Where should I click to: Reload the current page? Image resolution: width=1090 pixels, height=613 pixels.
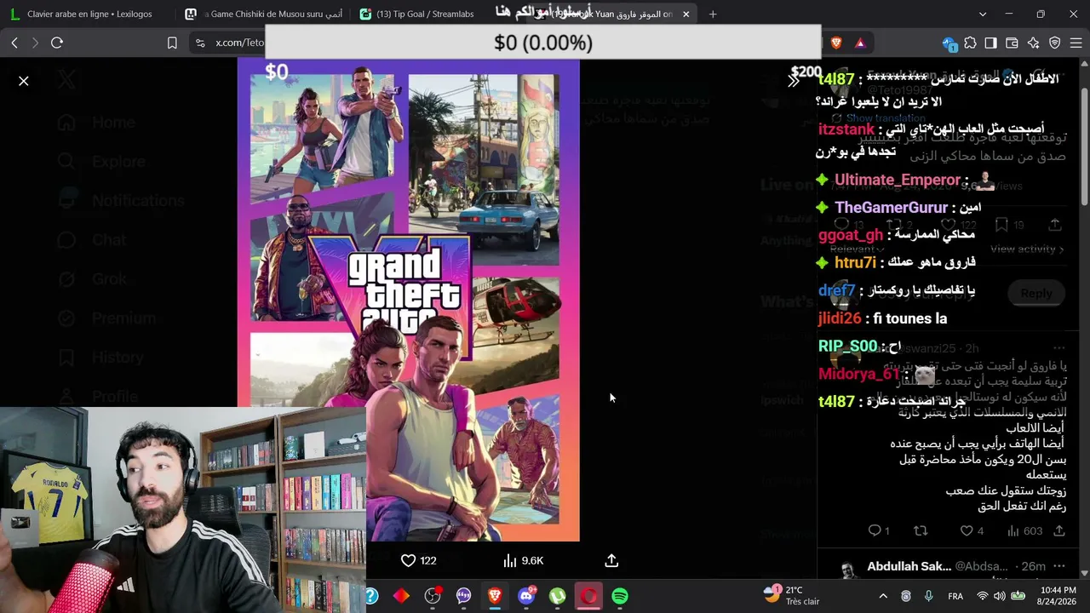point(57,43)
